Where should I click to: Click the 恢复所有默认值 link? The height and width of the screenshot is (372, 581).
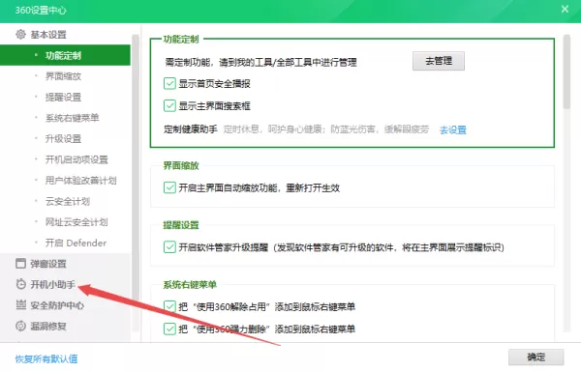[46, 358]
